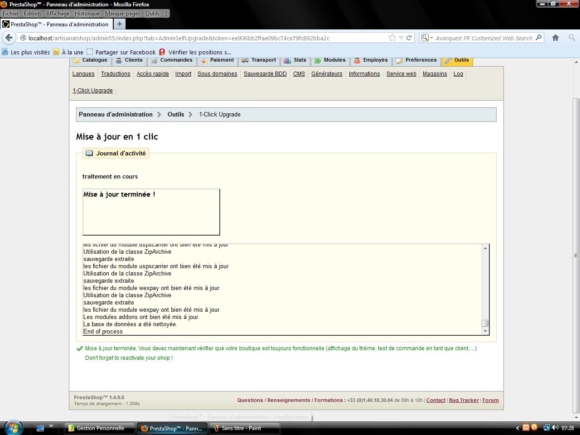Screen dimensions: 580x435
Task: Open the Service web submenu link
Action: (x=401, y=74)
